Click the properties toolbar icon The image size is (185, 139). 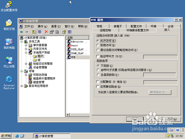pos(52,32)
